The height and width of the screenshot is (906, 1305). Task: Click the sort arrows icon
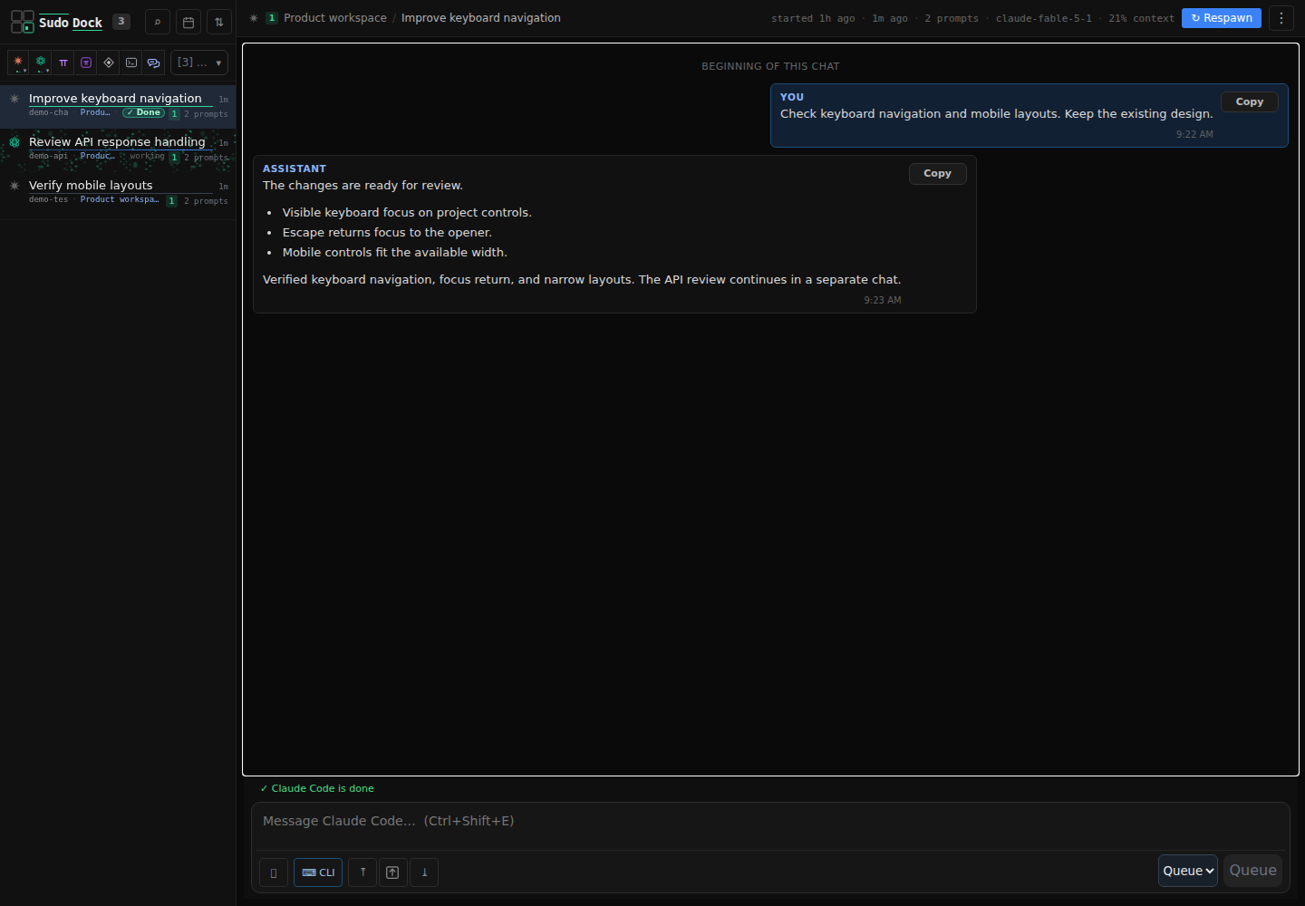219,22
